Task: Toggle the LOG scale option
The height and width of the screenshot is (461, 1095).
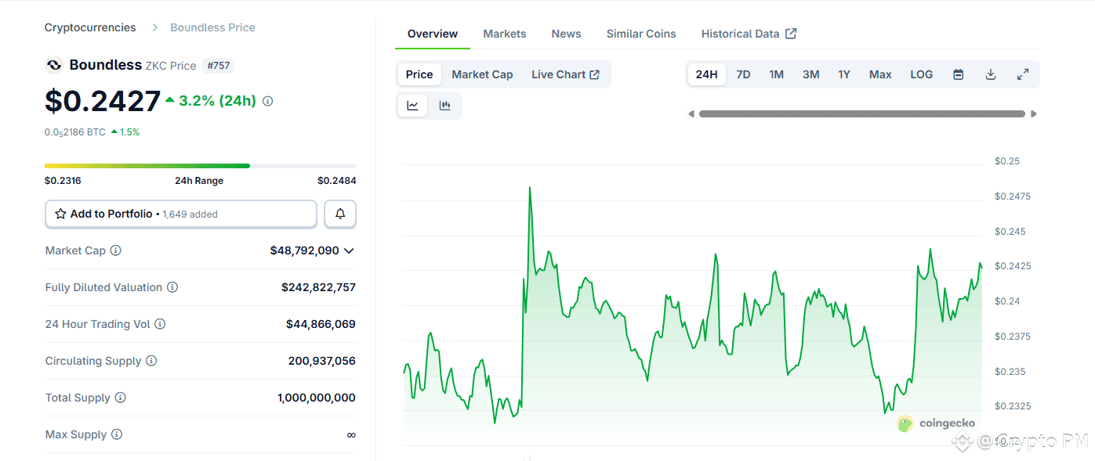Action: [921, 74]
